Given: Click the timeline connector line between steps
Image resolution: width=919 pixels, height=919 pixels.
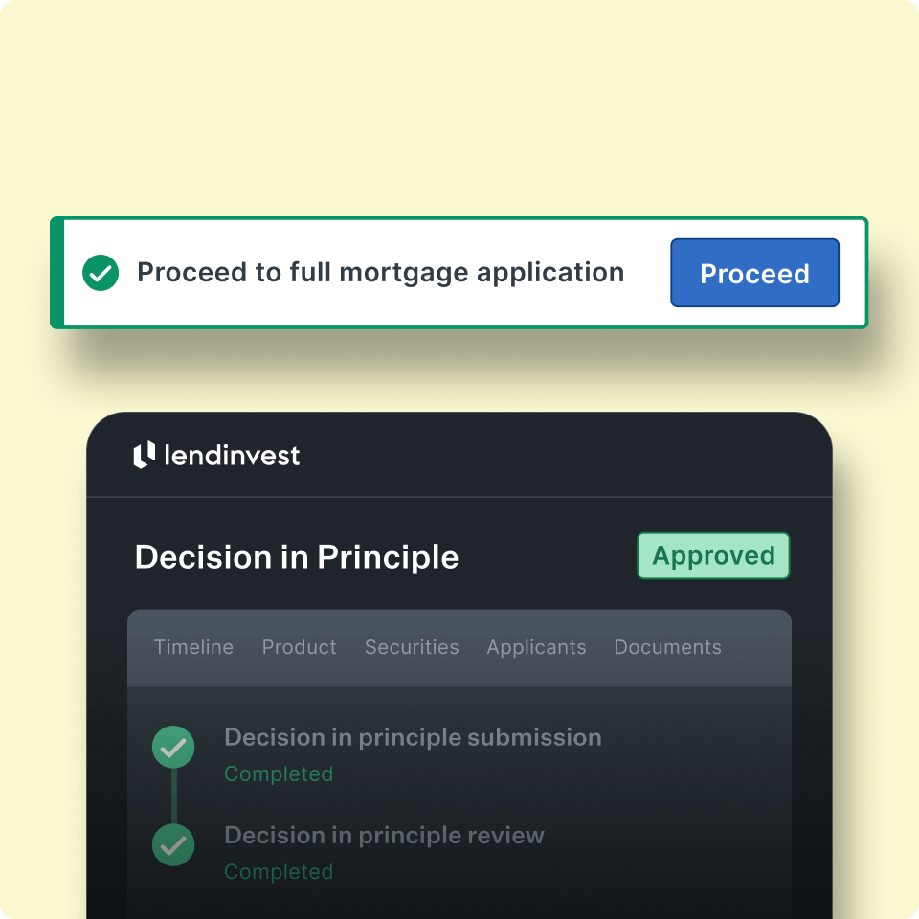Looking at the screenshot, I should pyautogui.click(x=174, y=796).
